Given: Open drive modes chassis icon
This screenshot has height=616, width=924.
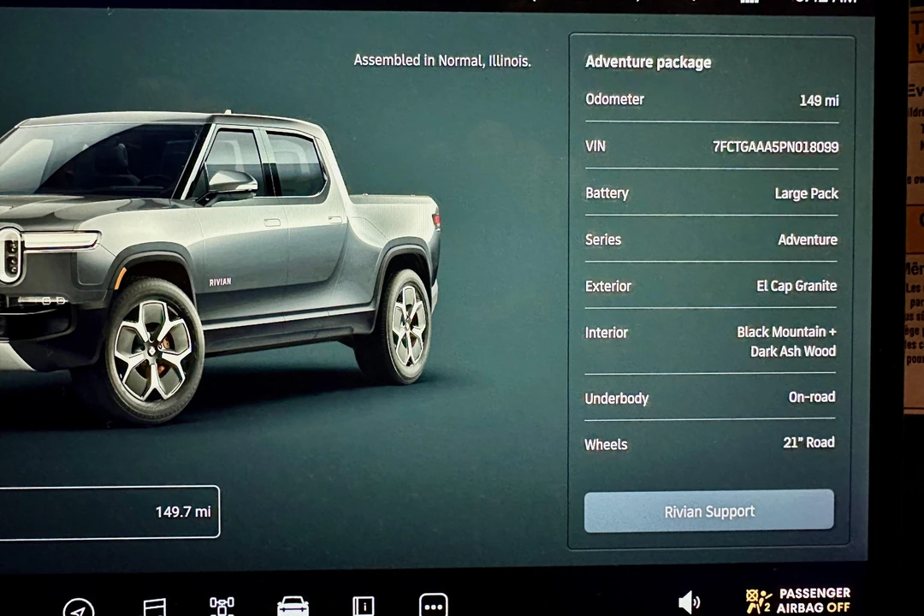Looking at the screenshot, I should [222, 607].
